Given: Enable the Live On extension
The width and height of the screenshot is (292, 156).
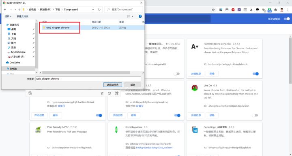Looking at the screenshot, I should click(255, 115).
